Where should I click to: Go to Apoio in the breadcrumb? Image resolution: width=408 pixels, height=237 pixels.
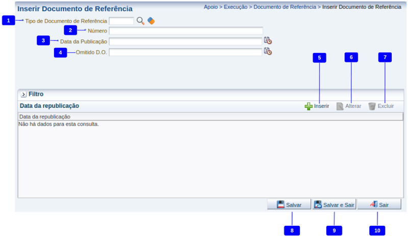pyautogui.click(x=211, y=8)
